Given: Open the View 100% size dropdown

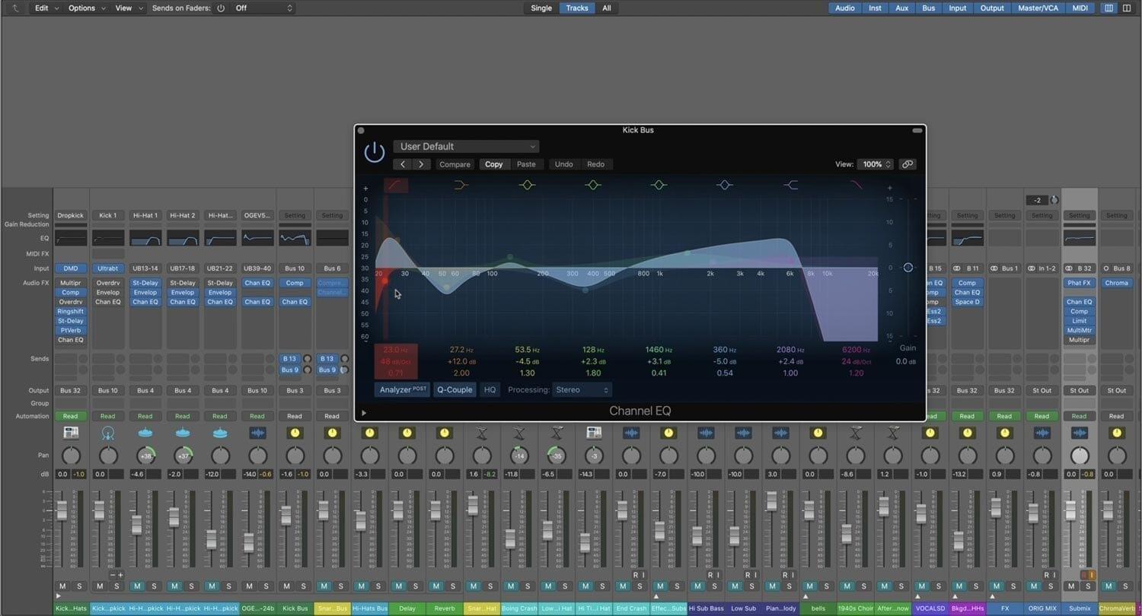Looking at the screenshot, I should (876, 164).
